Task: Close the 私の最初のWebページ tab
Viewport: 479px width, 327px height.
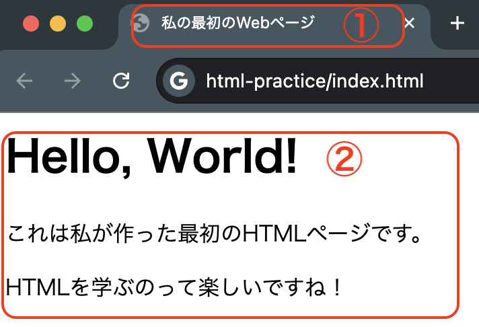Action: [x=409, y=24]
